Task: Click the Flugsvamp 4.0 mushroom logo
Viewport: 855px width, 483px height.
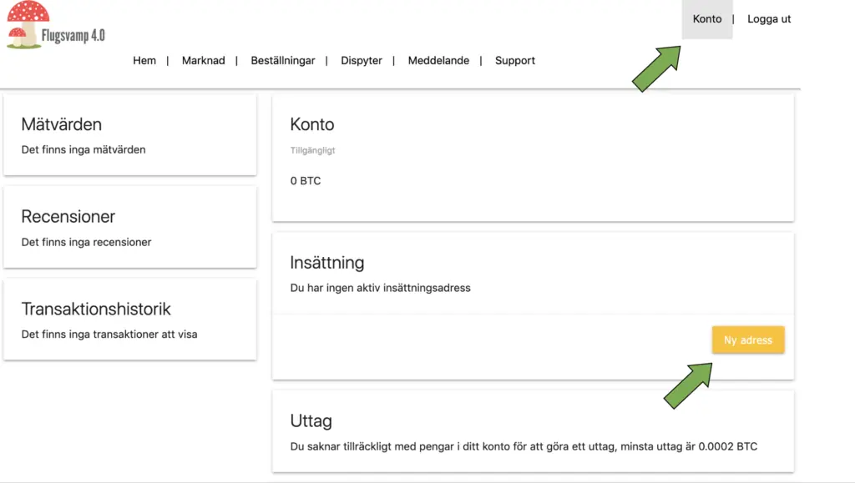Action: click(x=55, y=25)
